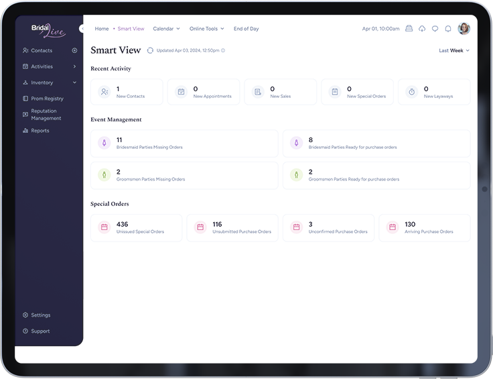
Task: Click New Sales receipt icon
Action: click(258, 92)
